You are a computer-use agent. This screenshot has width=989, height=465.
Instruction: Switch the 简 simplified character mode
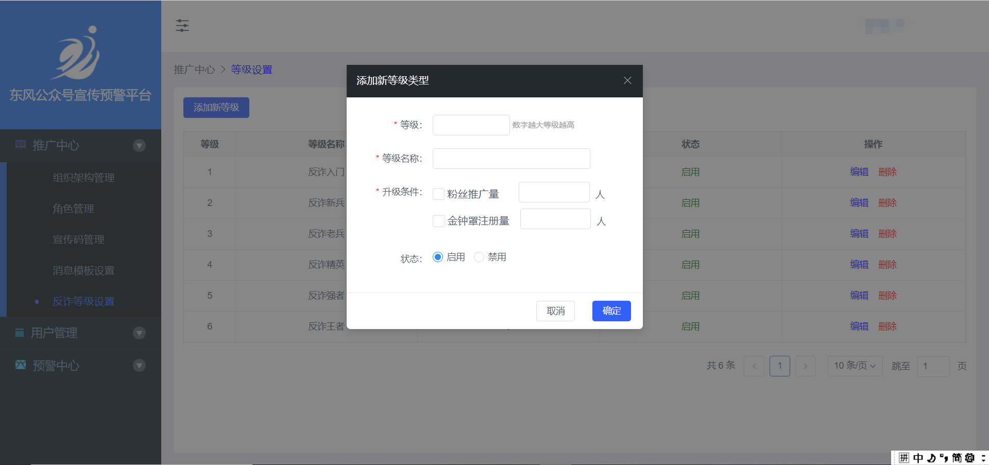[957, 458]
